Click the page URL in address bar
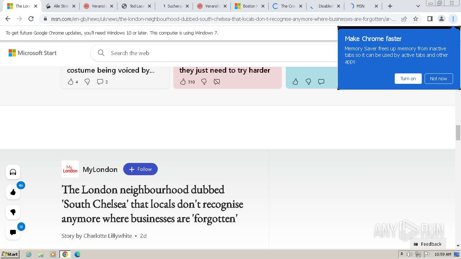Viewport: 461px width, 259px height. pos(223,19)
